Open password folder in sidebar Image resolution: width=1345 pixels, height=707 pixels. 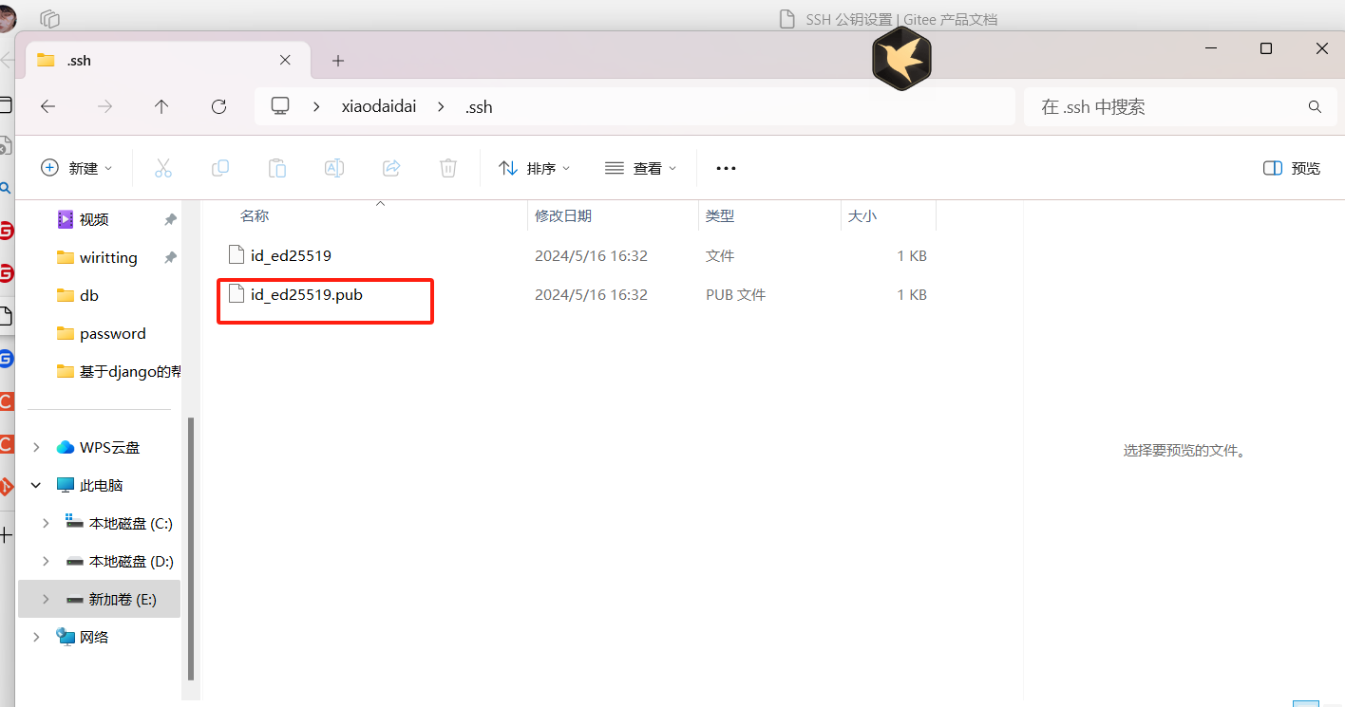click(113, 333)
